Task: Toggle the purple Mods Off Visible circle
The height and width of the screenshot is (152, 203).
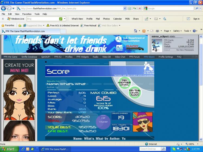Action: point(103,122)
